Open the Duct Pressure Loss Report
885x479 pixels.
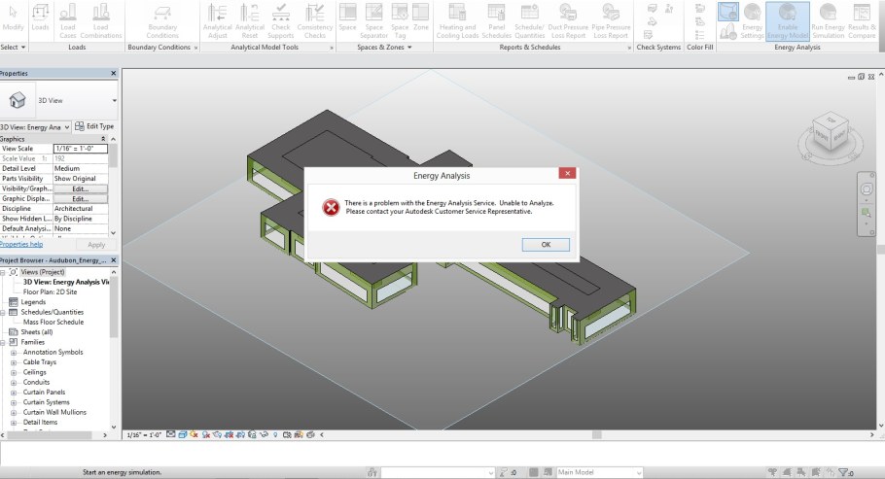pos(568,20)
